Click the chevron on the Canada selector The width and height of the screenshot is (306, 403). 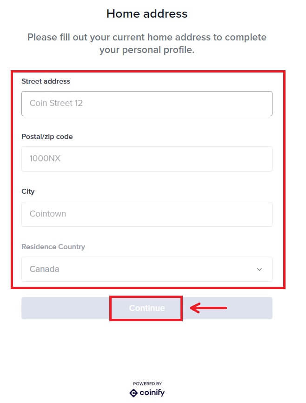pyautogui.click(x=261, y=269)
